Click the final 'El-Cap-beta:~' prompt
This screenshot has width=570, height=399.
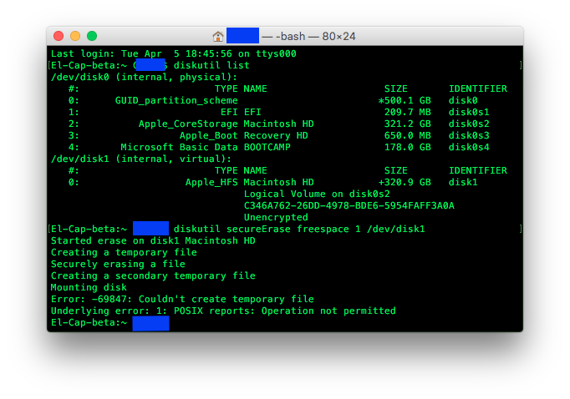(x=89, y=322)
